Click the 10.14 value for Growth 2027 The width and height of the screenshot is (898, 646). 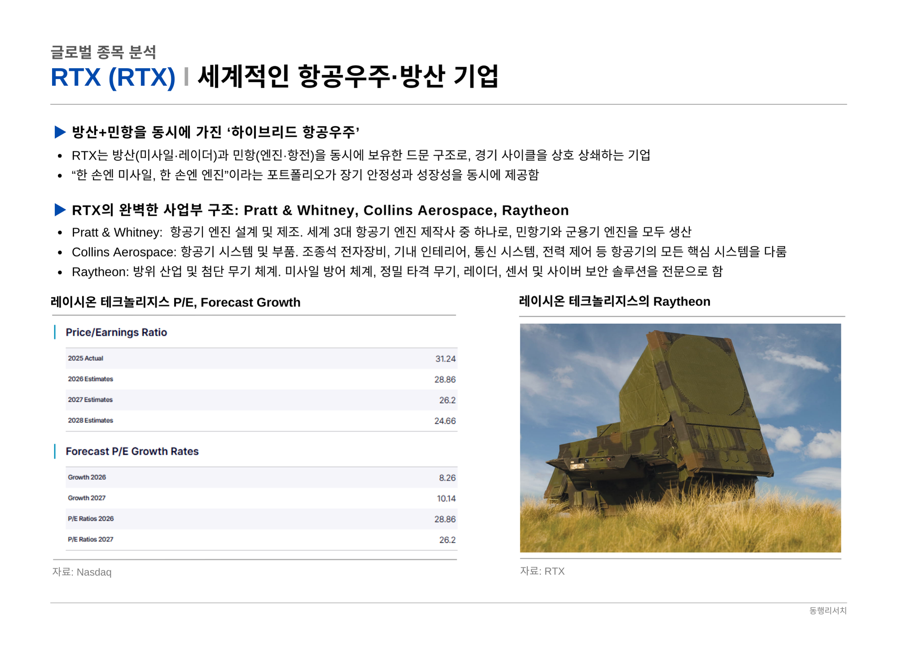coord(446,499)
